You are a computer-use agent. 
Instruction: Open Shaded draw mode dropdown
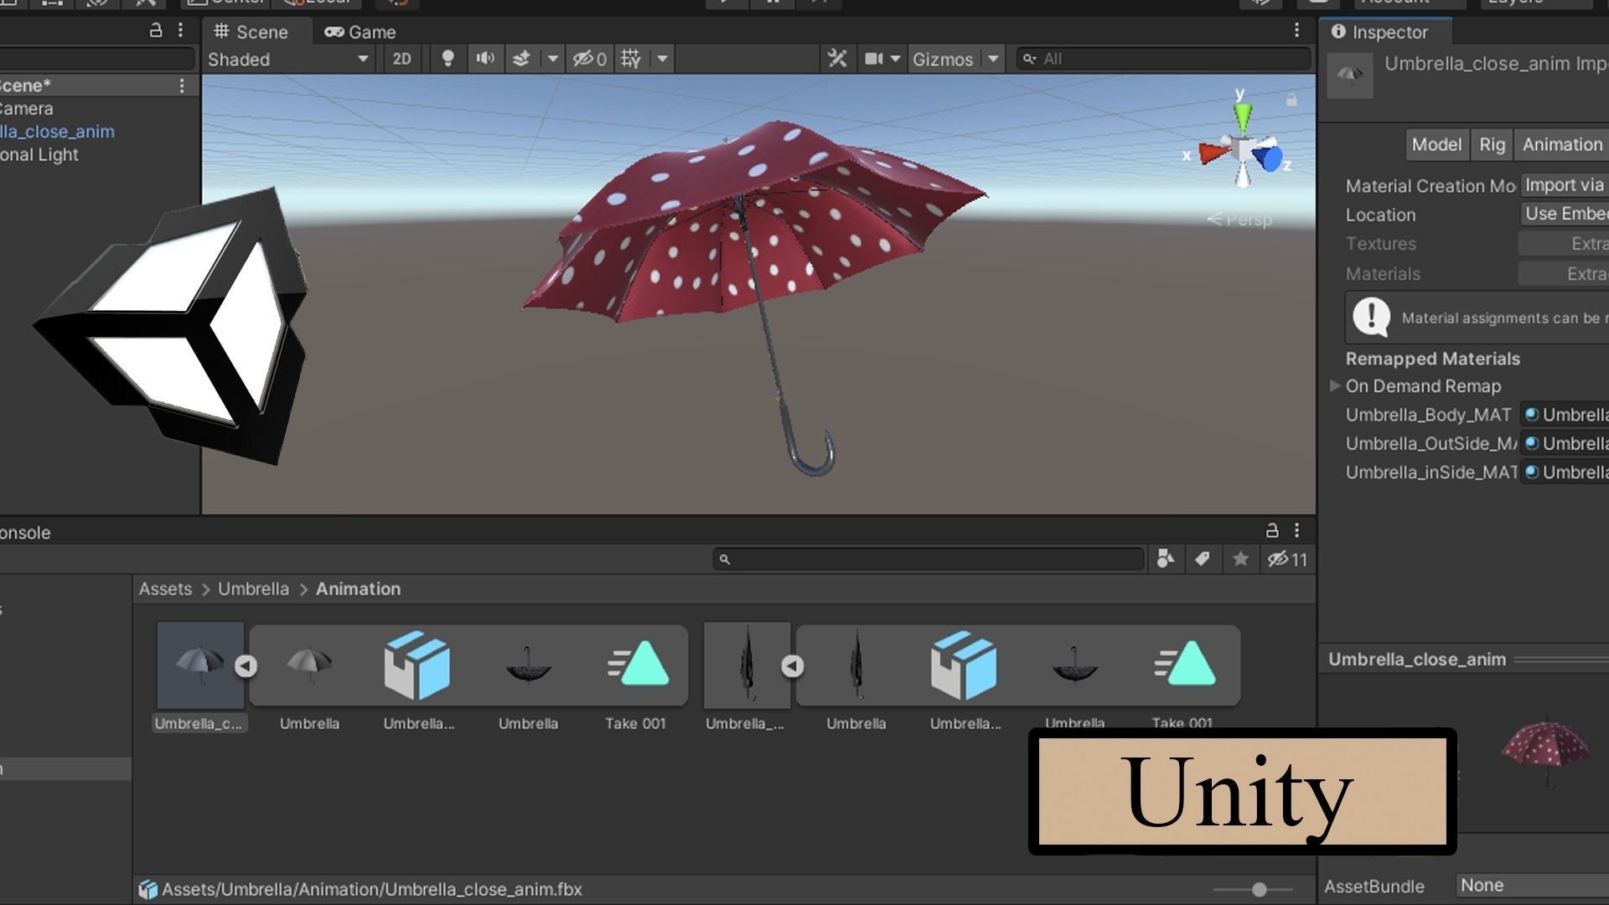coord(287,59)
